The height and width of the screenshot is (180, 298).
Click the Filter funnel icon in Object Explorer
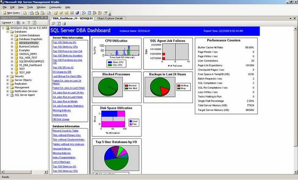pos(29,23)
